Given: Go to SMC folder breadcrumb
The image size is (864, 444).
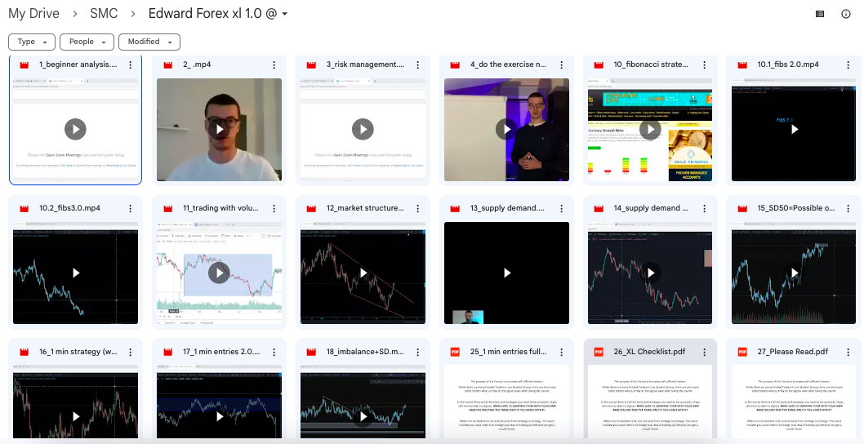Looking at the screenshot, I should click(x=104, y=14).
